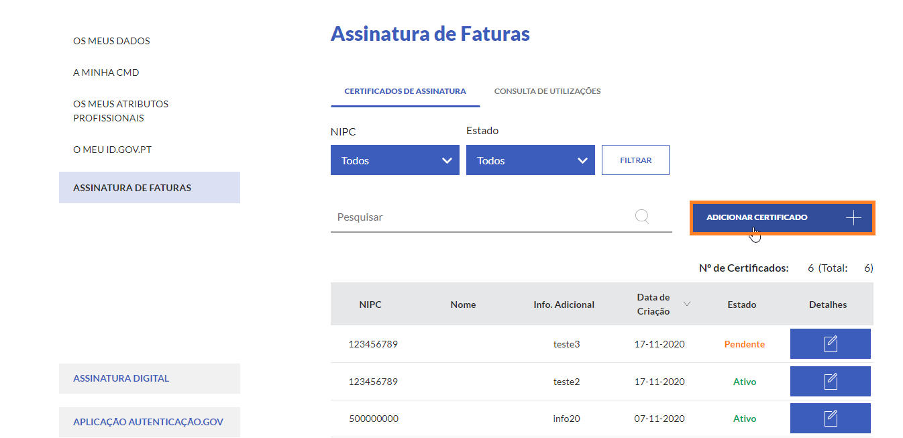The image size is (903, 438).
Task: Open Os Meus Dados in sidebar
Action: pyautogui.click(x=111, y=41)
